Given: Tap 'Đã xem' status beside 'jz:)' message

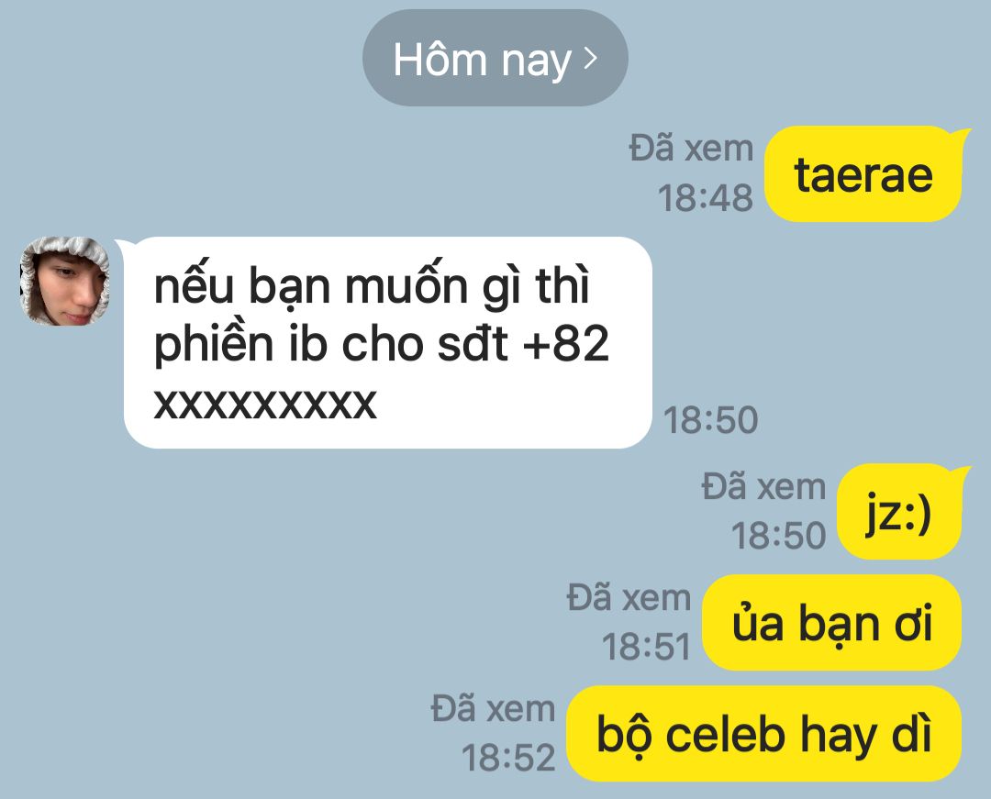Looking at the screenshot, I should (x=763, y=488).
